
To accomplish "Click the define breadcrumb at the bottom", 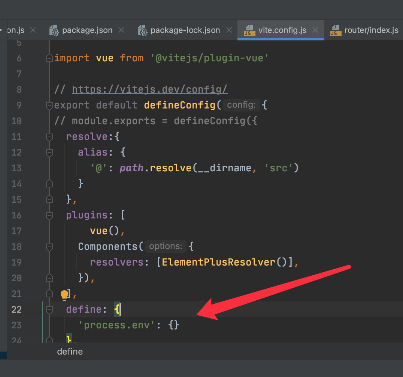I will click(x=70, y=352).
